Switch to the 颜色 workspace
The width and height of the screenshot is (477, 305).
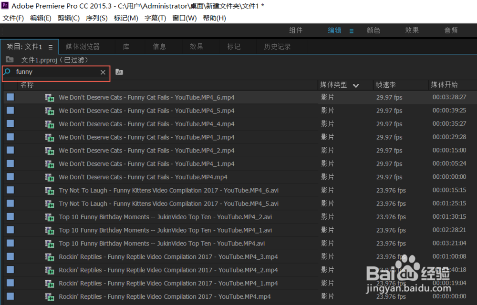(x=373, y=30)
